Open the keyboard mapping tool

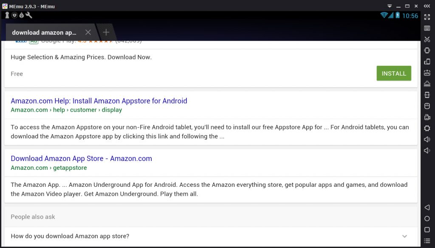[x=427, y=28]
